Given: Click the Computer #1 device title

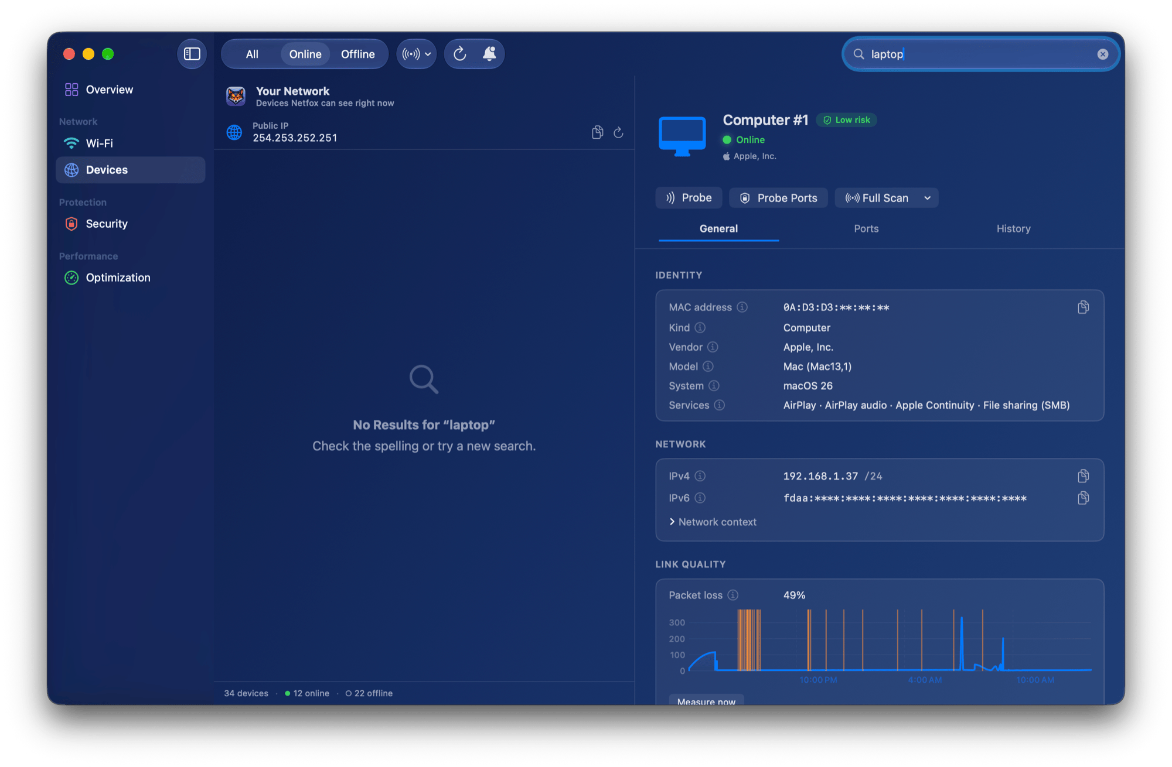Looking at the screenshot, I should 765,120.
